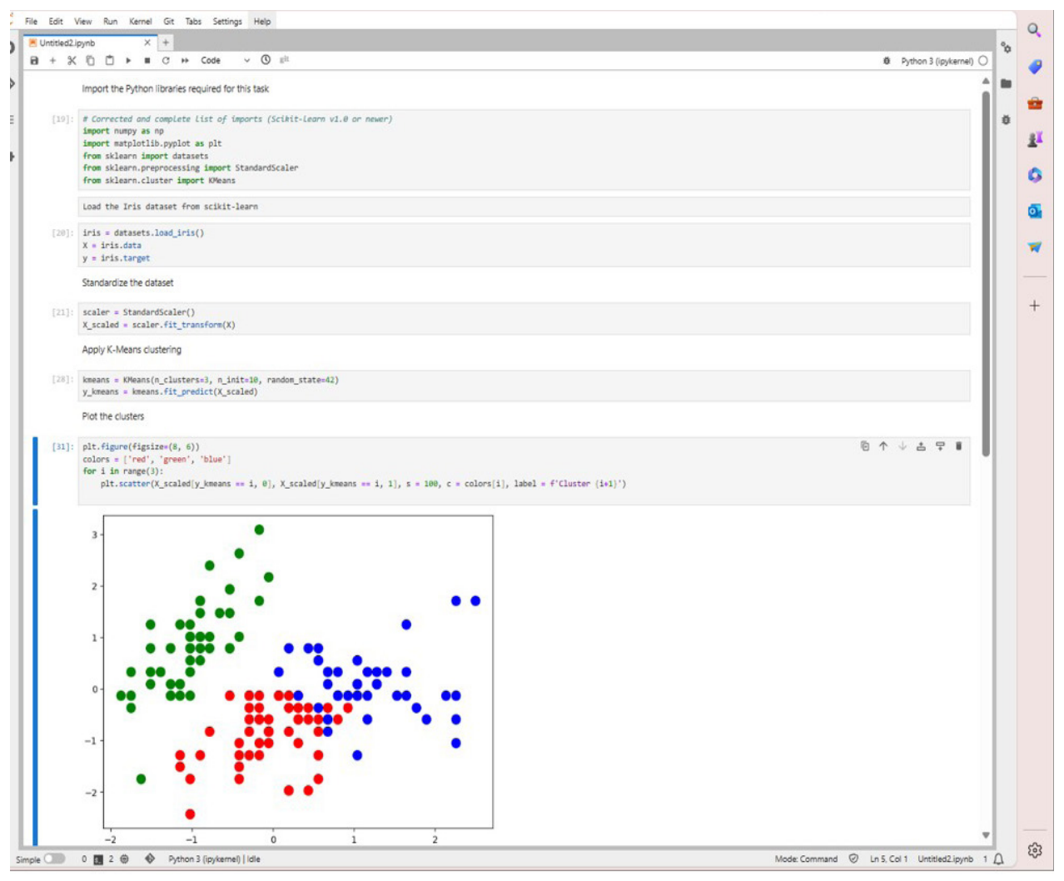1064x881 pixels.
Task: Switch kernel via Python 3 (ipykernel) label
Action: tap(937, 61)
